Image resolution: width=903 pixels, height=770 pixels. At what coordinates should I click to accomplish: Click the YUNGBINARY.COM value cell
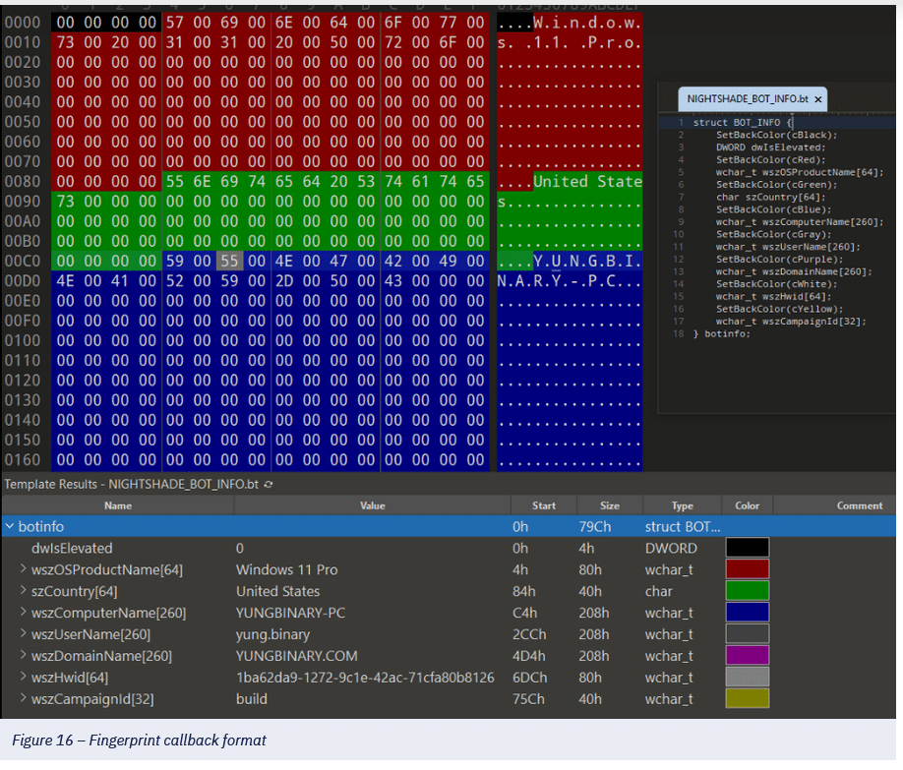pyautogui.click(x=296, y=656)
